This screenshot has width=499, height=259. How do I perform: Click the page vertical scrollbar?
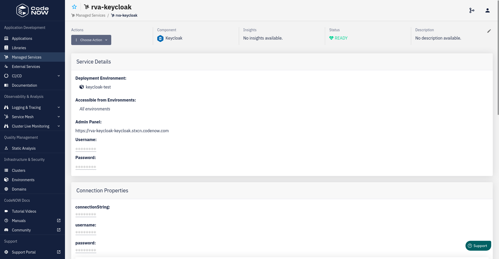click(x=498, y=57)
